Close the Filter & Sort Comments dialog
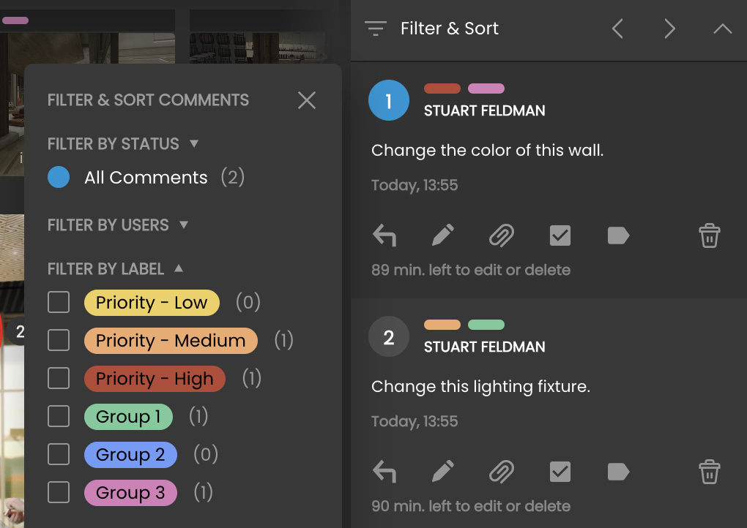 pos(306,100)
